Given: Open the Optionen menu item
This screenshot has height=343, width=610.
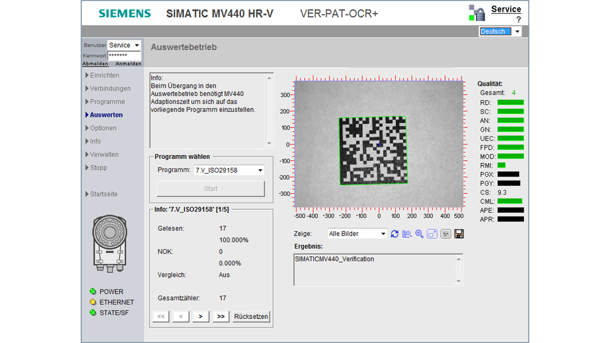Looking at the screenshot, I should pyautogui.click(x=103, y=128).
